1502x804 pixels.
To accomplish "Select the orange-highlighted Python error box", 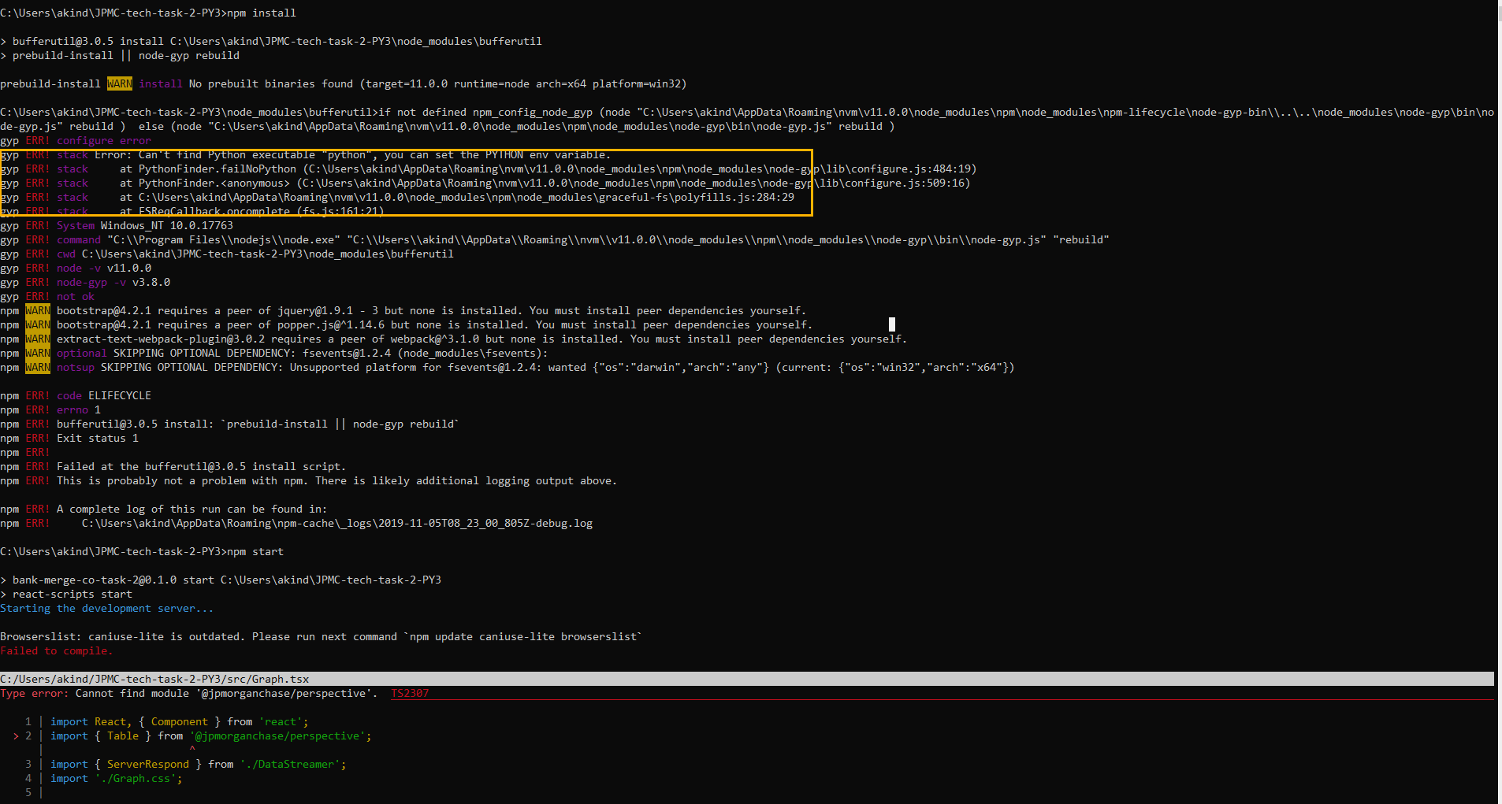I will click(x=406, y=181).
